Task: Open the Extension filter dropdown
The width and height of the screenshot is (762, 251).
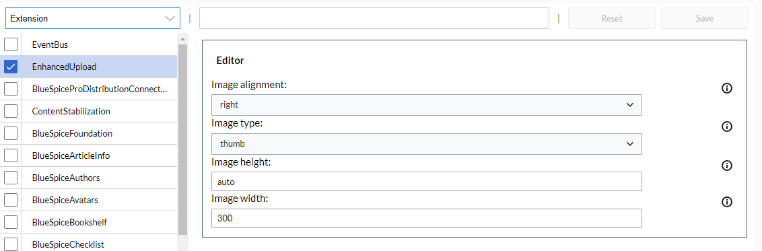Action: (x=92, y=18)
